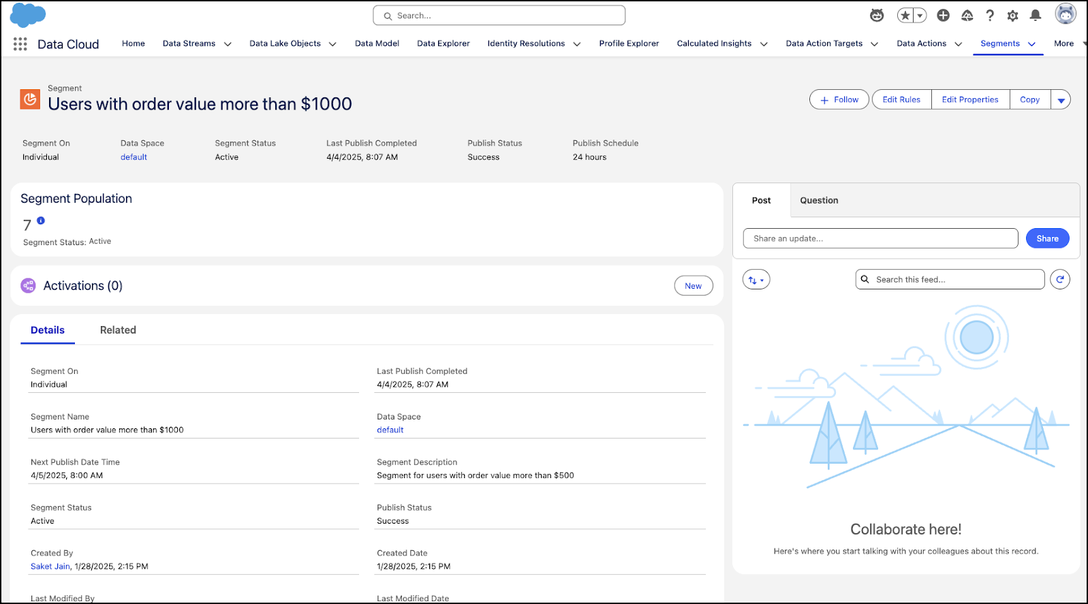This screenshot has height=604, width=1088.
Task: Click the Publish Schedule value 24 hours
Action: (589, 157)
